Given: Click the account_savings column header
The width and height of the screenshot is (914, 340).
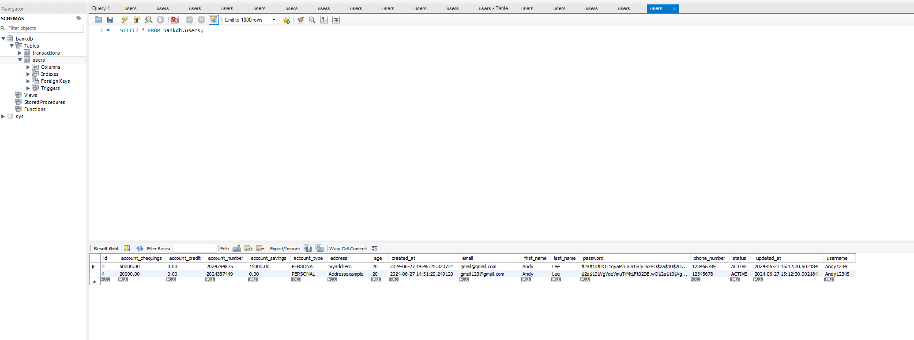Looking at the screenshot, I should 268,258.
